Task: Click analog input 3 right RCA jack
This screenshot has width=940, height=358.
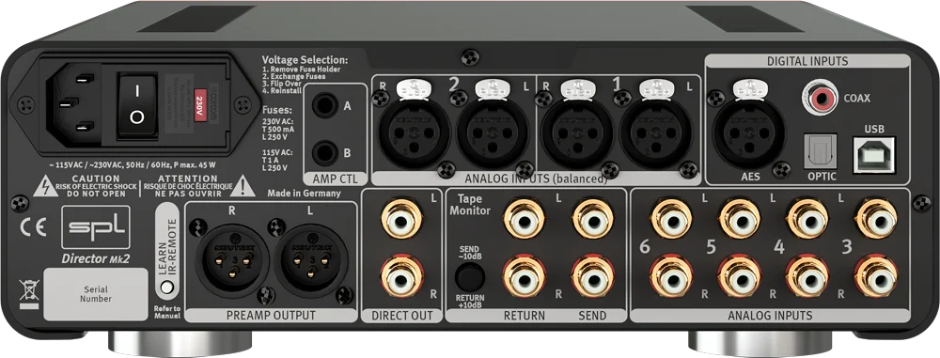Action: tap(876, 276)
